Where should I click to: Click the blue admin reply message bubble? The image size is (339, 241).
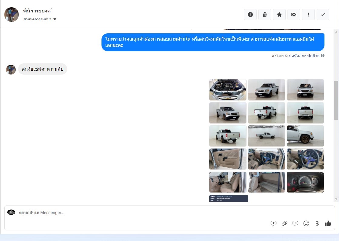click(x=213, y=42)
